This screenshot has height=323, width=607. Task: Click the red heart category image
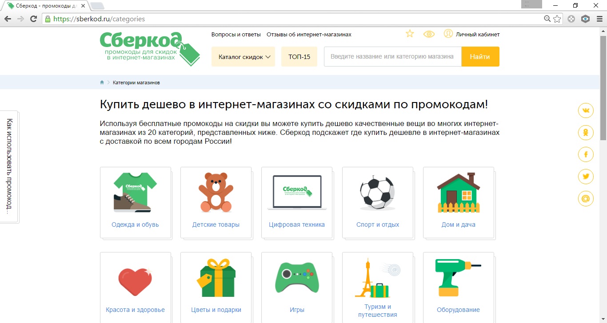135,282
